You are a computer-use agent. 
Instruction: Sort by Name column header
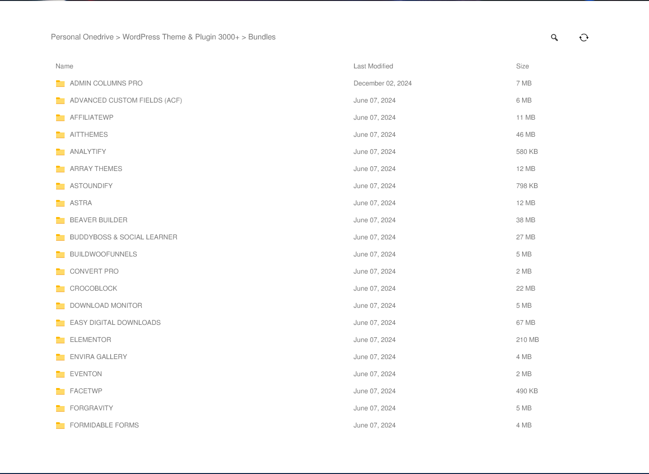(x=64, y=66)
